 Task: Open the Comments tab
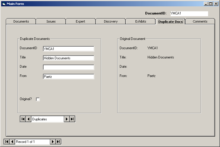pos(200,21)
